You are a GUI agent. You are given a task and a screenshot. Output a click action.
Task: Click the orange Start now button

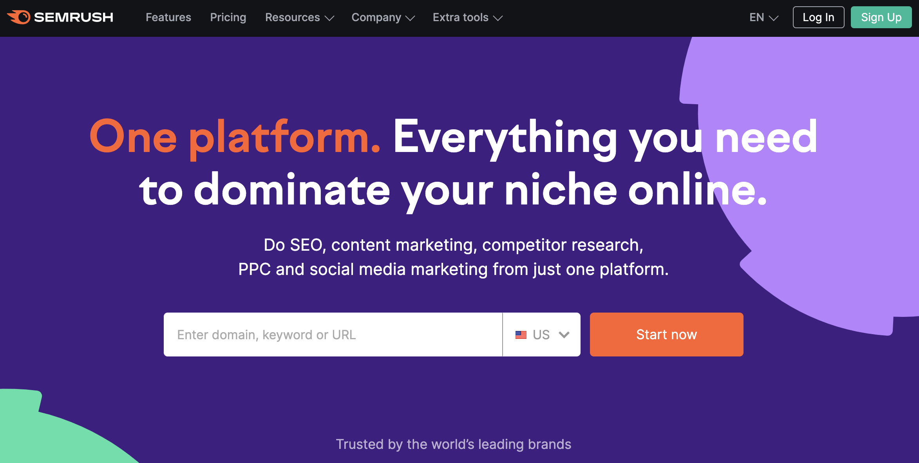666,335
